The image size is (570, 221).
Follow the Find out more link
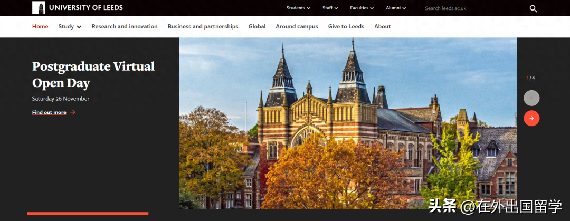(49, 112)
